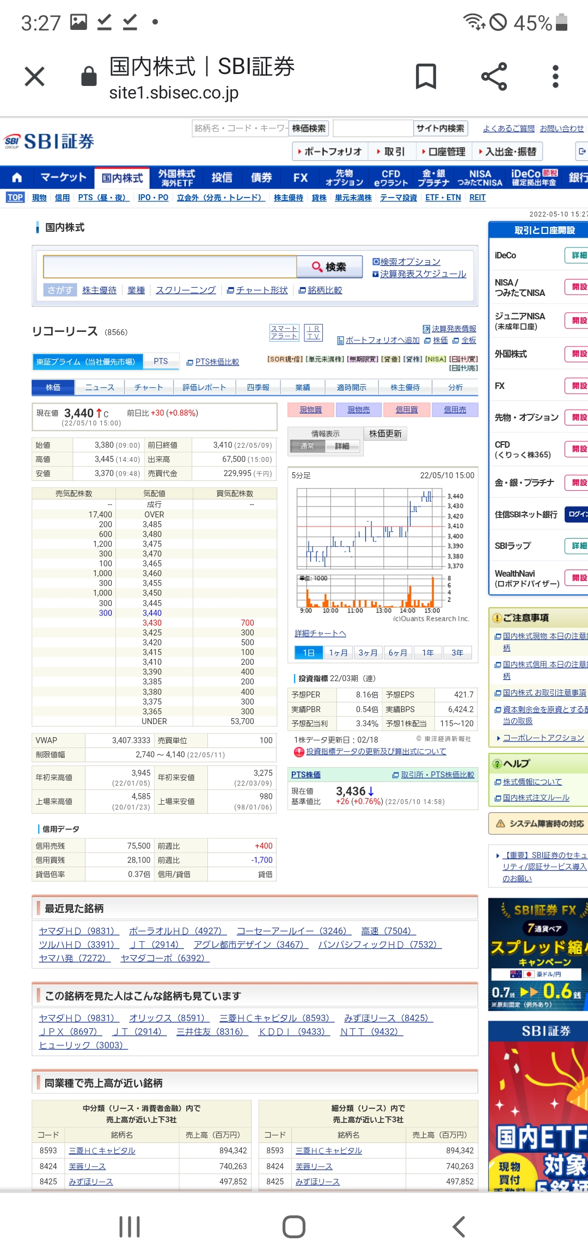Open the ポートフォリオ menu

[x=329, y=151]
